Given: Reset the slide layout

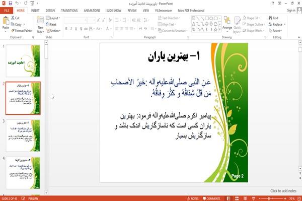Looking at the screenshot, I should click(51, 24).
